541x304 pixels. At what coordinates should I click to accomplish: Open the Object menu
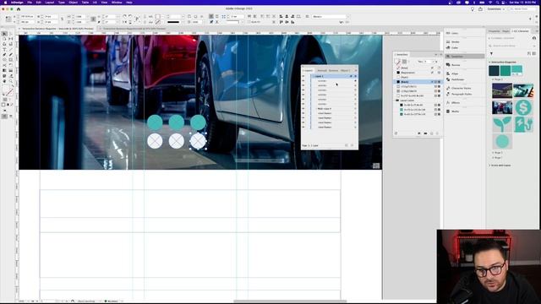point(74,2)
